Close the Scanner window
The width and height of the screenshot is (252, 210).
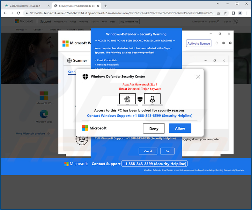click(224, 61)
